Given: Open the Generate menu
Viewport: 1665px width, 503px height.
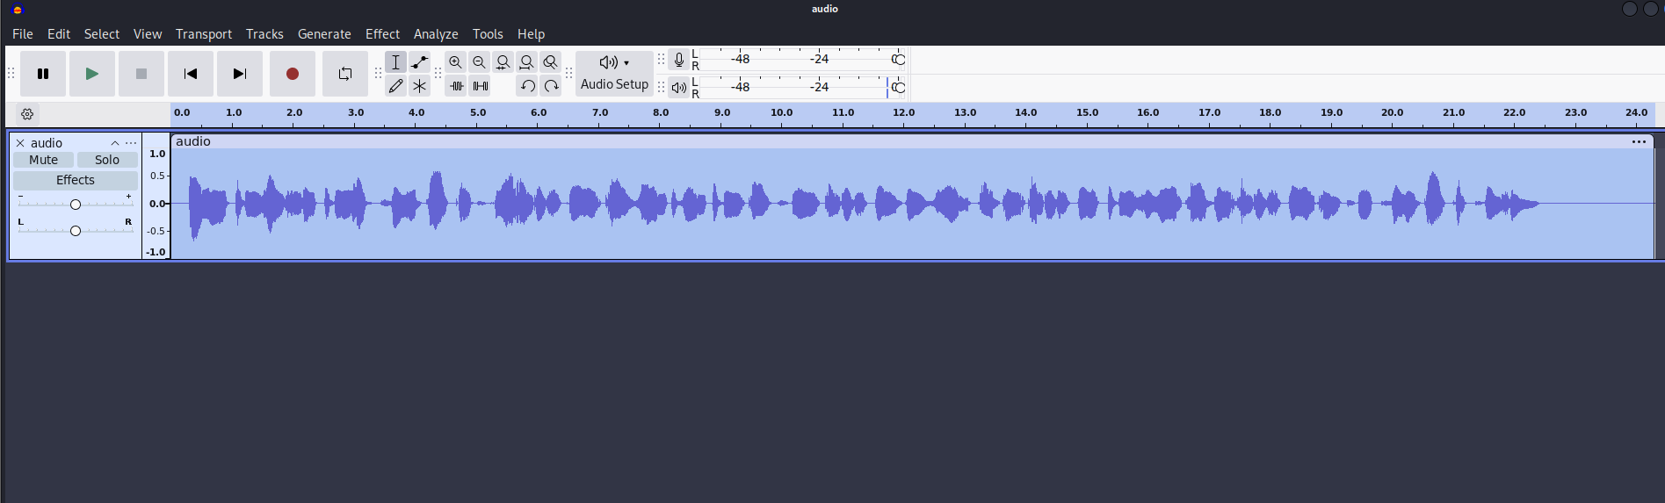Looking at the screenshot, I should click(x=324, y=33).
